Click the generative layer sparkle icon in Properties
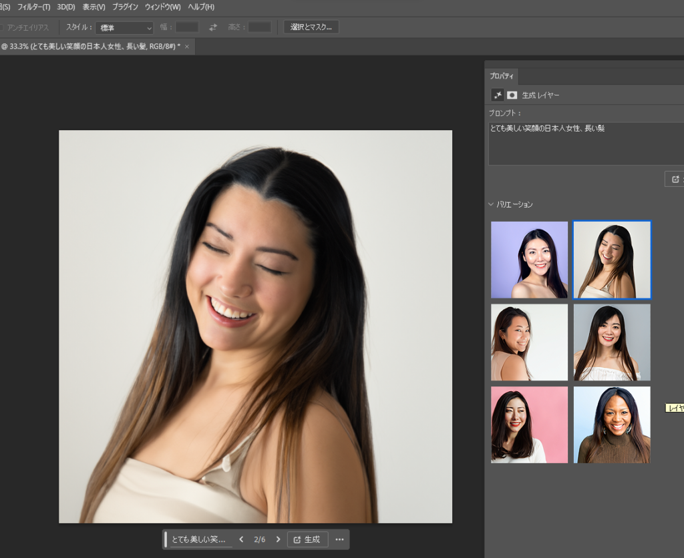 498,95
